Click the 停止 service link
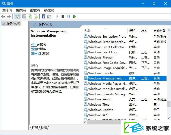This screenshot has height=135, width=171. coord(34,45)
